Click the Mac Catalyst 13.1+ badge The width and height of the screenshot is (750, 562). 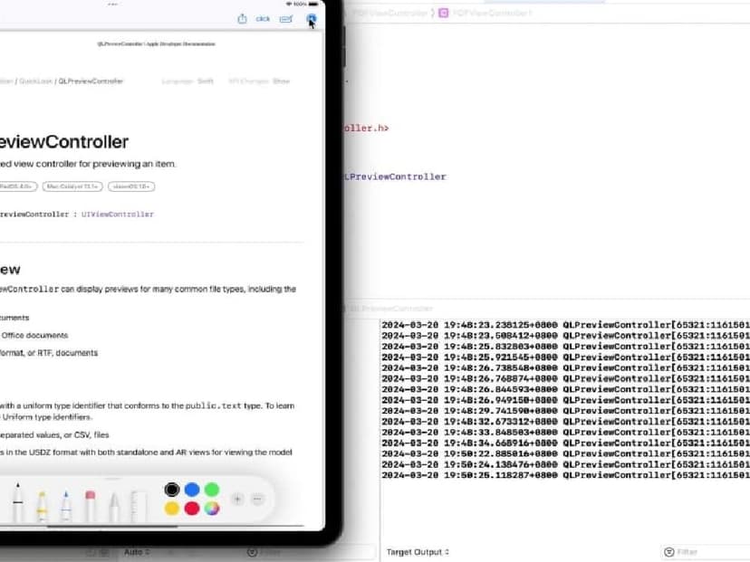coord(72,186)
